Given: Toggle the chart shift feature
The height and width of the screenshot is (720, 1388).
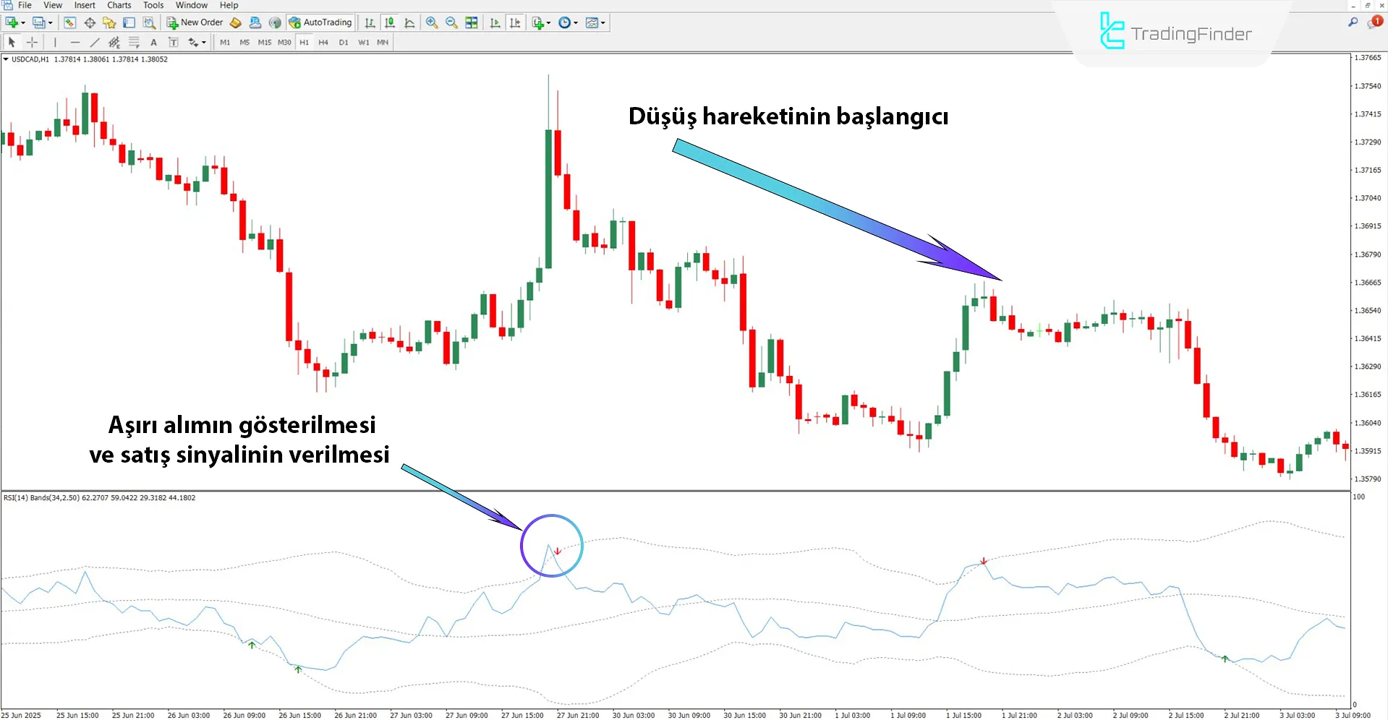Looking at the screenshot, I should [x=515, y=22].
